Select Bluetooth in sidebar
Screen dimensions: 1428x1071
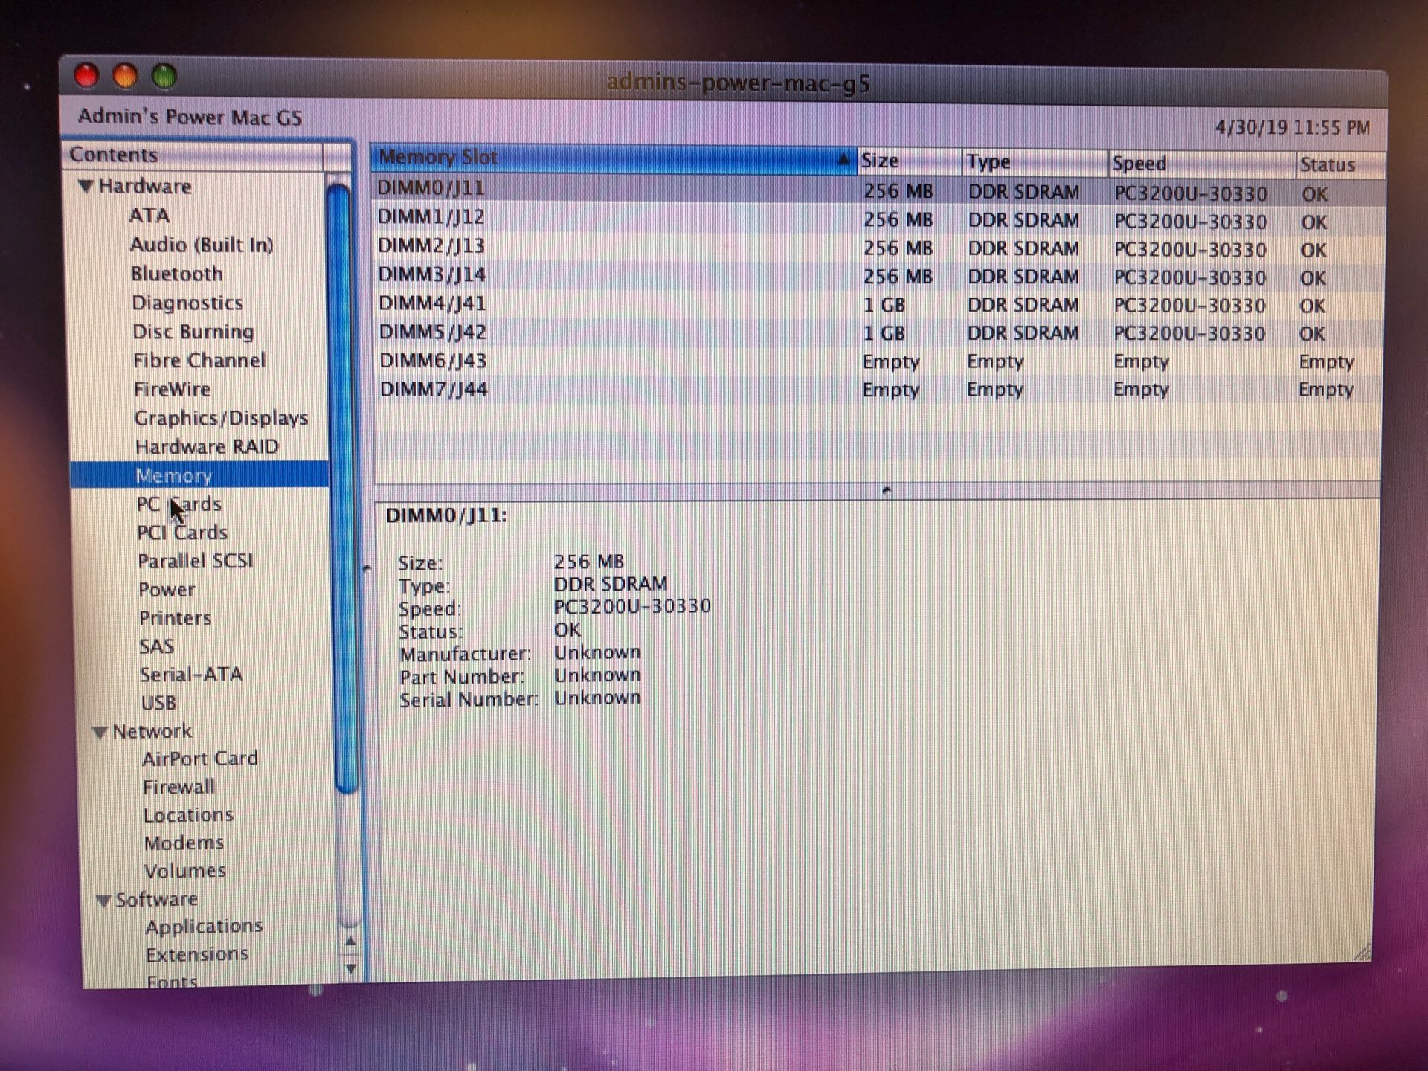coord(177,274)
